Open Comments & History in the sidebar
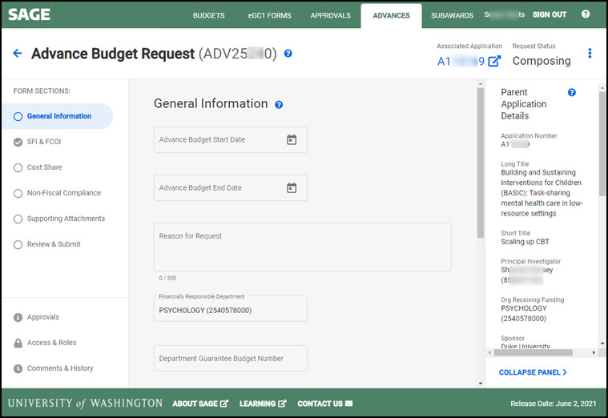Screen dimensions: 608x418 tap(60, 368)
